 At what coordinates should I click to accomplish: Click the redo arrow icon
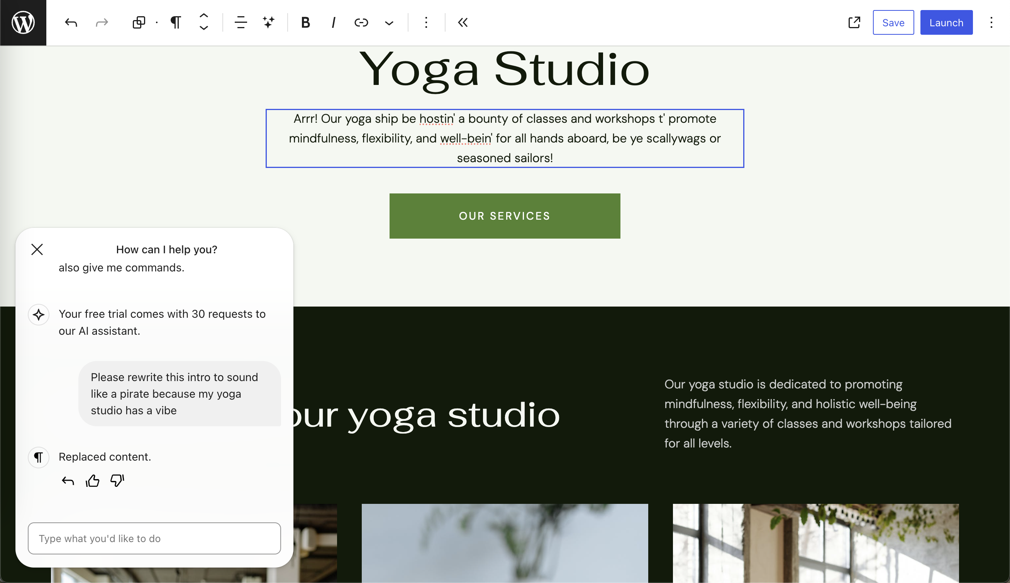point(102,22)
